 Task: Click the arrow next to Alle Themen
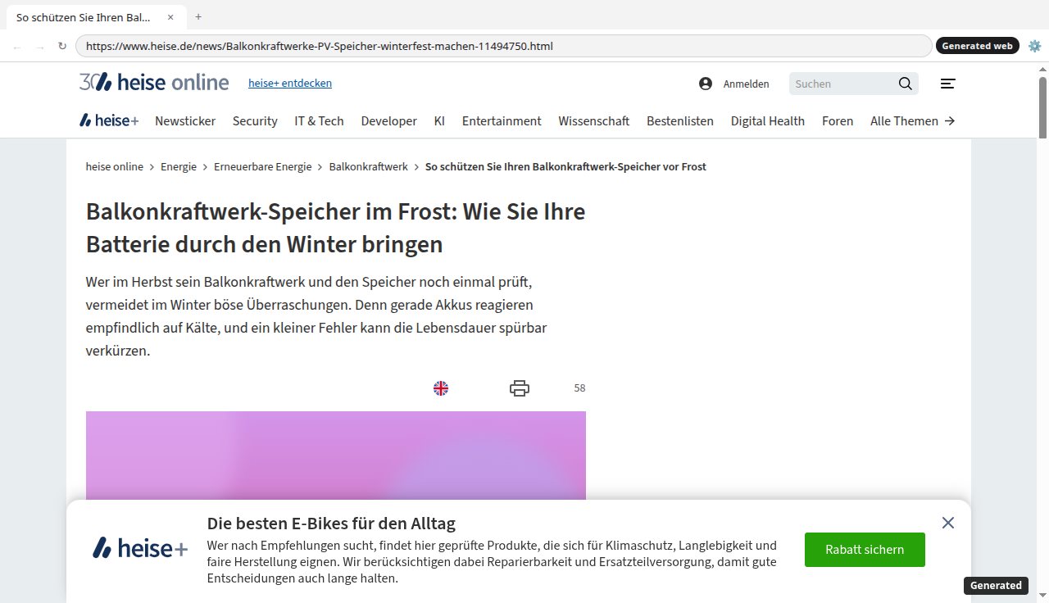pyautogui.click(x=950, y=120)
